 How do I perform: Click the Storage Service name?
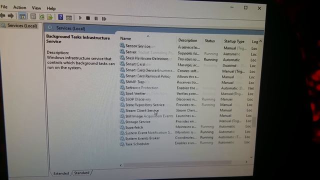tap(138, 122)
